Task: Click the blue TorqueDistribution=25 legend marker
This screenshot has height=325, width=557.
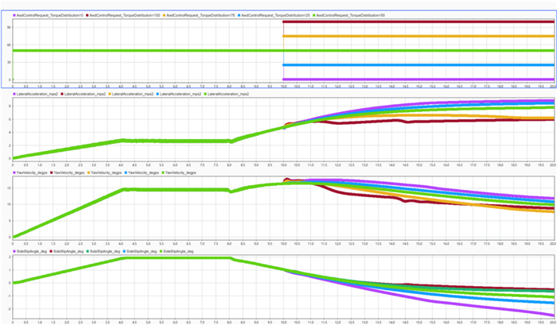Action: (x=238, y=14)
